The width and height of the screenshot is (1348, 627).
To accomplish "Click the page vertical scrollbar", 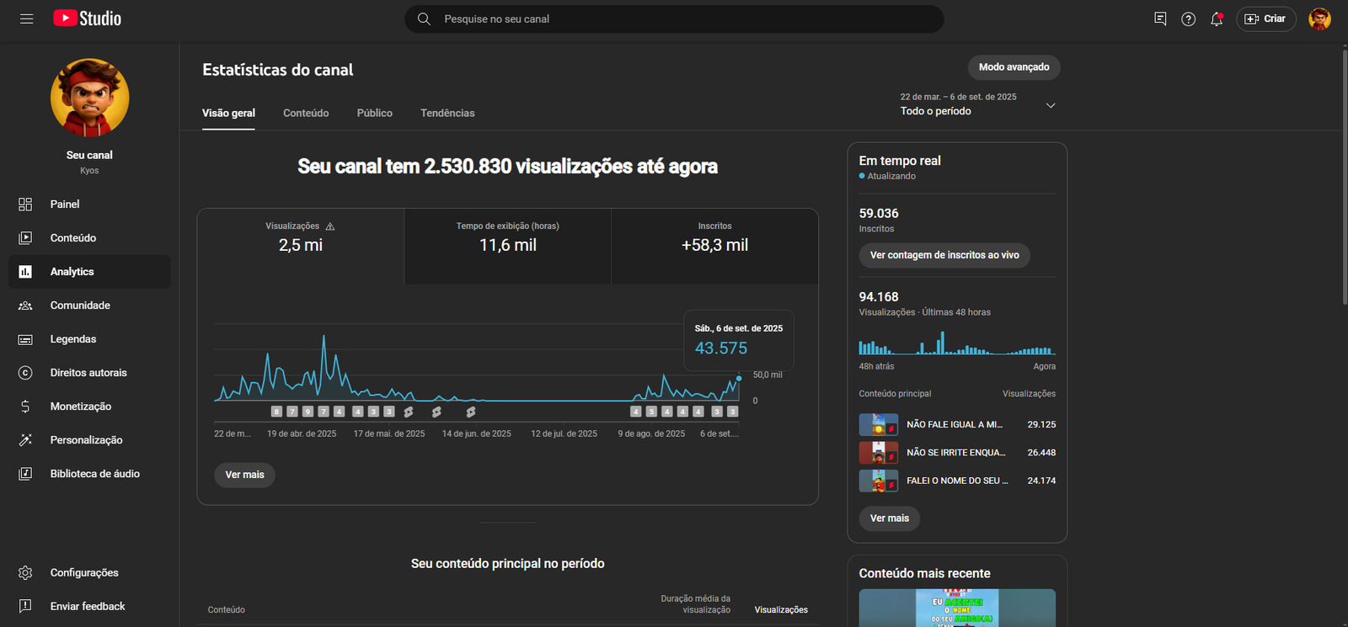I will (1344, 177).
